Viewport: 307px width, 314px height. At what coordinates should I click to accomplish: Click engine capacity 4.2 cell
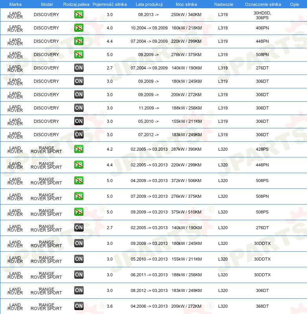(110, 149)
